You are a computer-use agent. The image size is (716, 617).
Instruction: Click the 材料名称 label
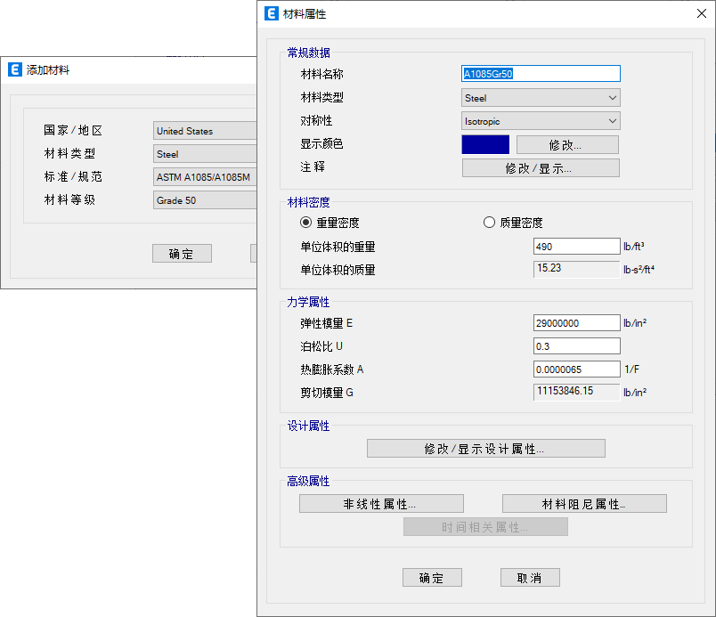tap(321, 74)
